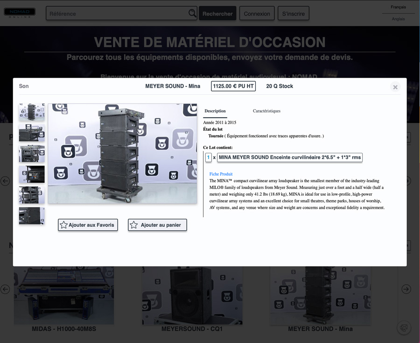Switch language to Anglais
This screenshot has width=420, height=343.
tap(399, 19)
